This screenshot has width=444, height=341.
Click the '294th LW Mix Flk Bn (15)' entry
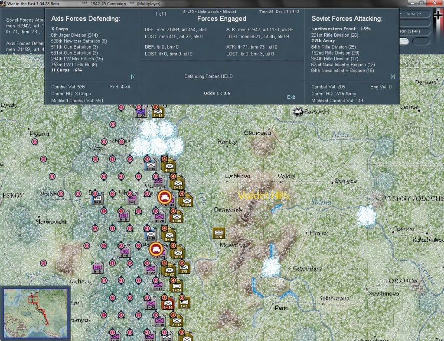pyautogui.click(x=77, y=59)
